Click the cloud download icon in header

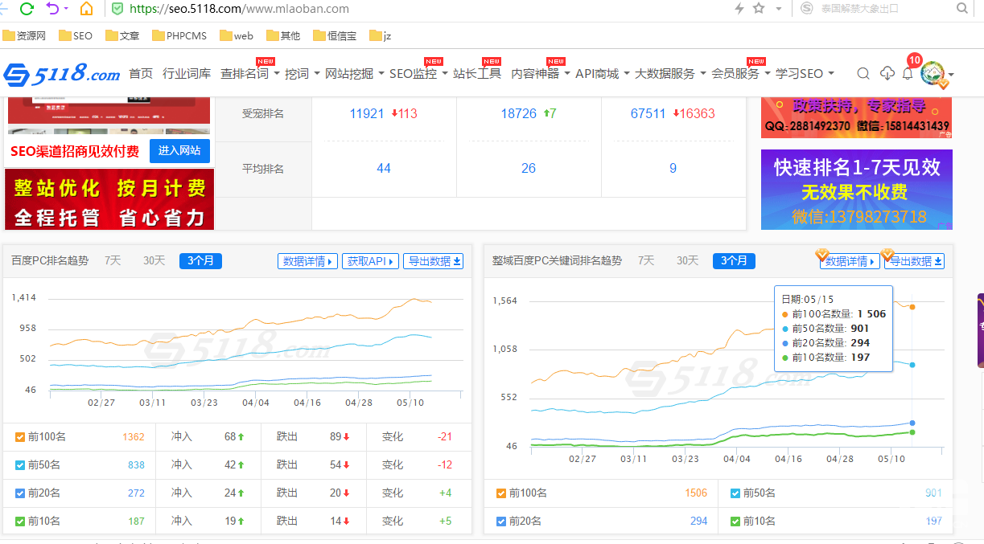[x=887, y=74]
